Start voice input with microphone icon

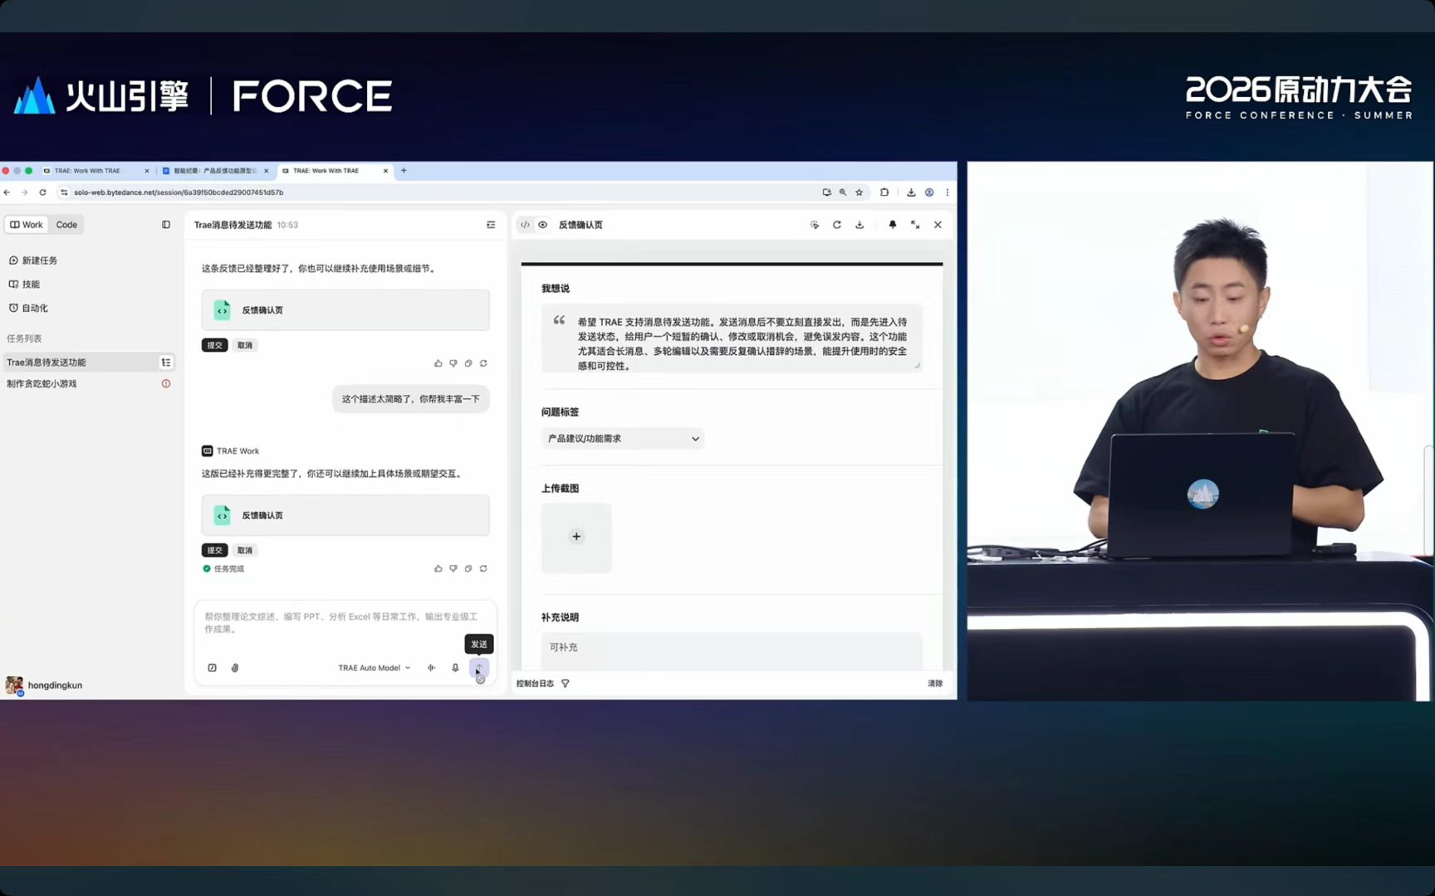click(x=455, y=668)
